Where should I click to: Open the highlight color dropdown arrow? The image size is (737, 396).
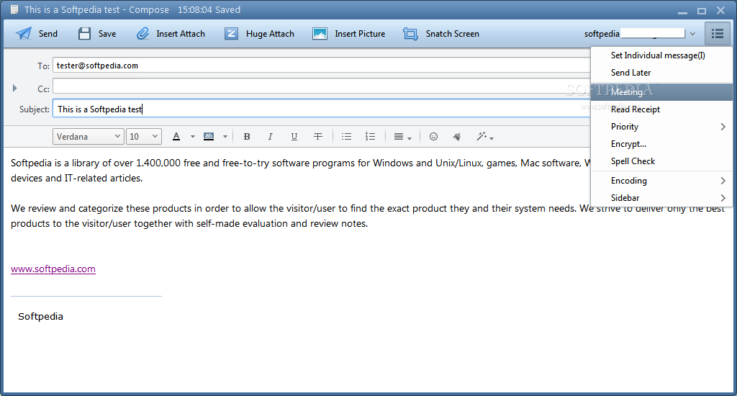click(225, 137)
